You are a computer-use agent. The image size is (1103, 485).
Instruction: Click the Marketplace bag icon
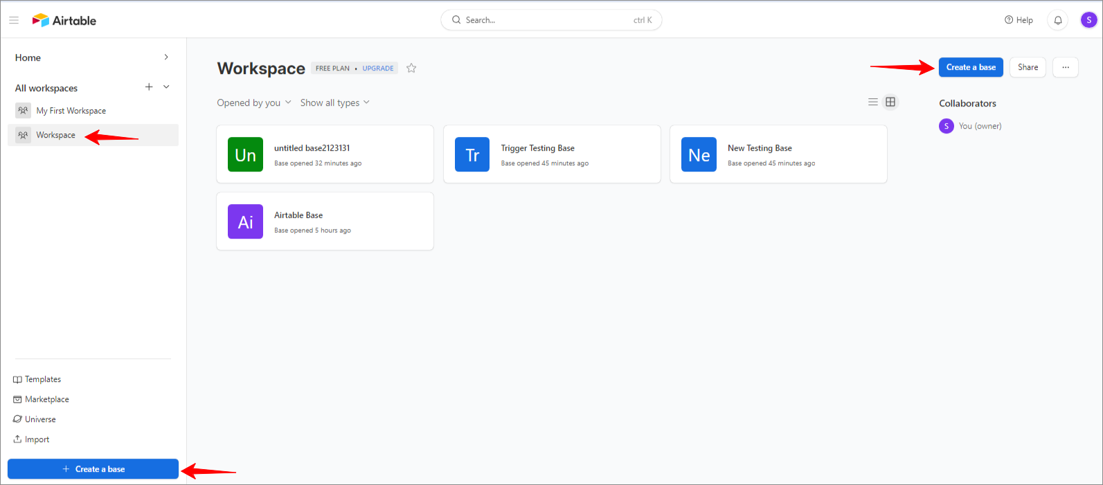(x=17, y=399)
